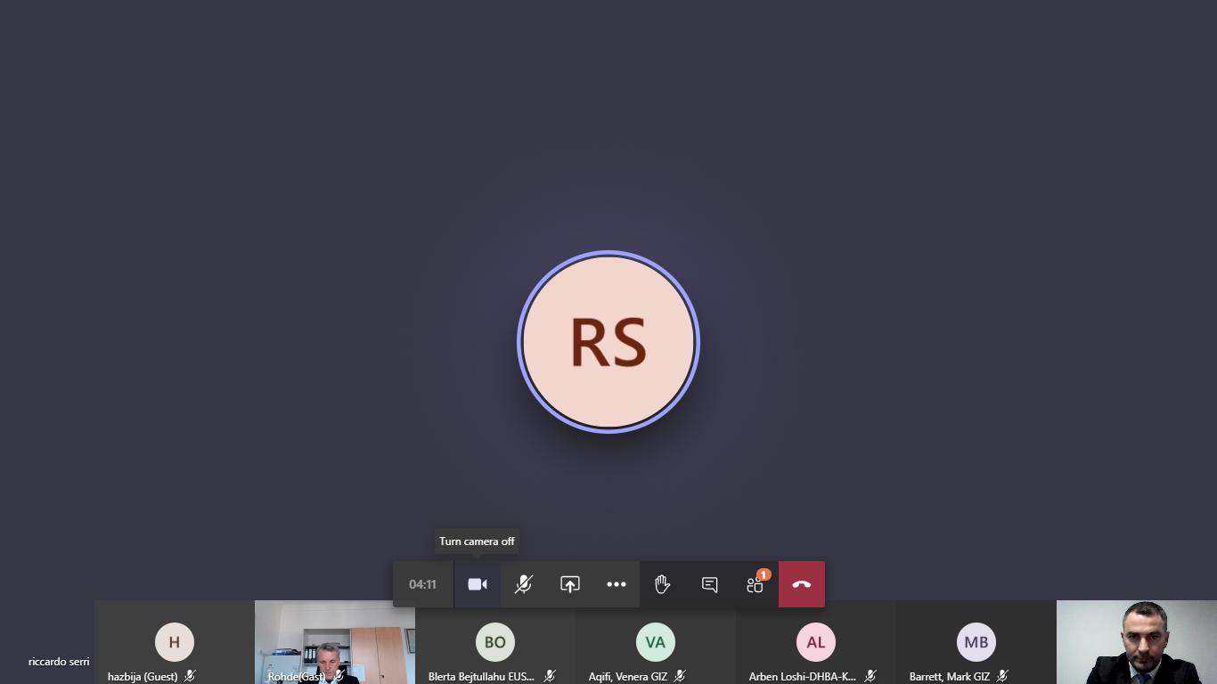Unmute the microphone in the call toolbar
1217x684 pixels.
point(524,584)
